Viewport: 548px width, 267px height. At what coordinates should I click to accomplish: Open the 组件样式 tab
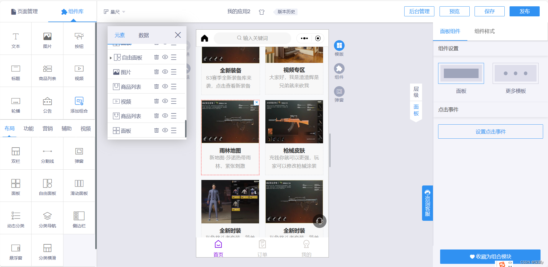pos(484,31)
